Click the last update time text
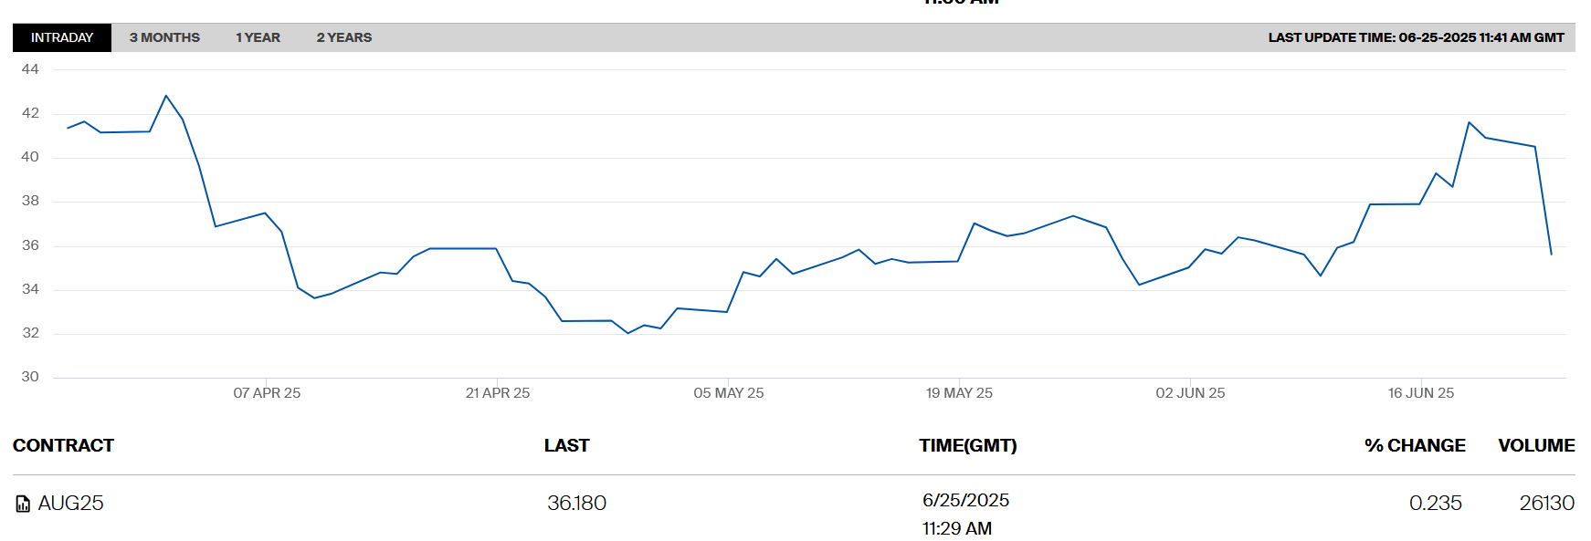Image resolution: width=1591 pixels, height=541 pixels. (x=1415, y=37)
